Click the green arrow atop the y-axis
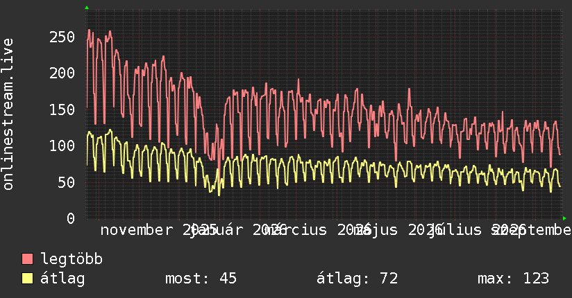Screen dimensions: 572x298 pyautogui.click(x=87, y=8)
